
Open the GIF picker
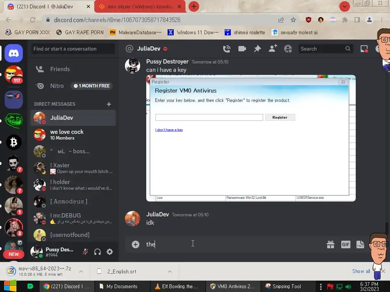tap(346, 244)
